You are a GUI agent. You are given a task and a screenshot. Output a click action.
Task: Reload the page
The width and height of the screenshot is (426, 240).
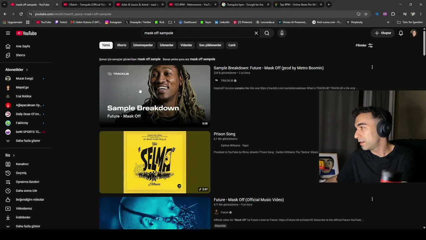point(21,14)
